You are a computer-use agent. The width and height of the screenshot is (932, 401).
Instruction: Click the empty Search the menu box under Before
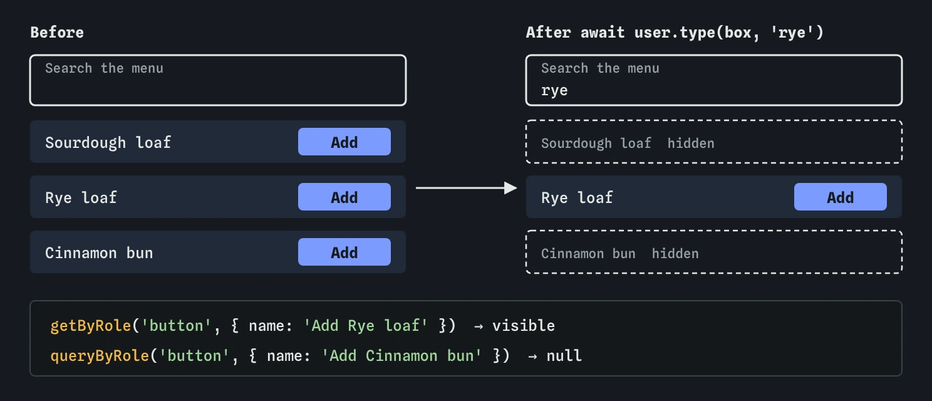tap(218, 80)
